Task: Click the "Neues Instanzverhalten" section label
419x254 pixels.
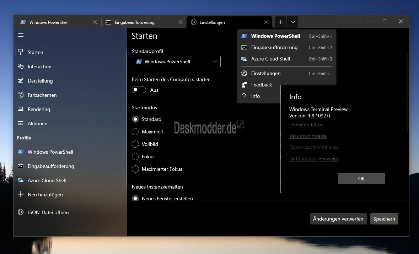Action: (x=157, y=187)
